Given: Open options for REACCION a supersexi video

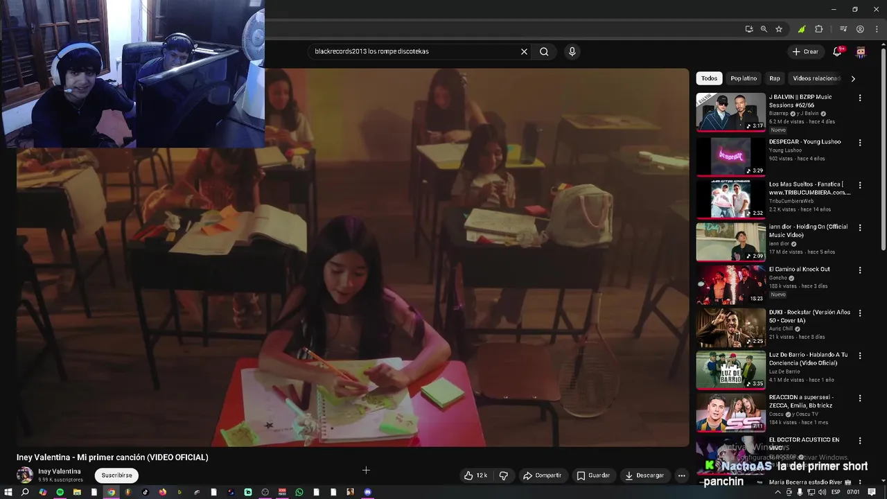Looking at the screenshot, I should pyautogui.click(x=860, y=399).
